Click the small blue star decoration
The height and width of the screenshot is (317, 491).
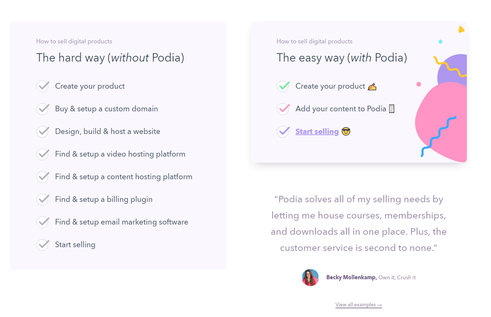[x=440, y=42]
